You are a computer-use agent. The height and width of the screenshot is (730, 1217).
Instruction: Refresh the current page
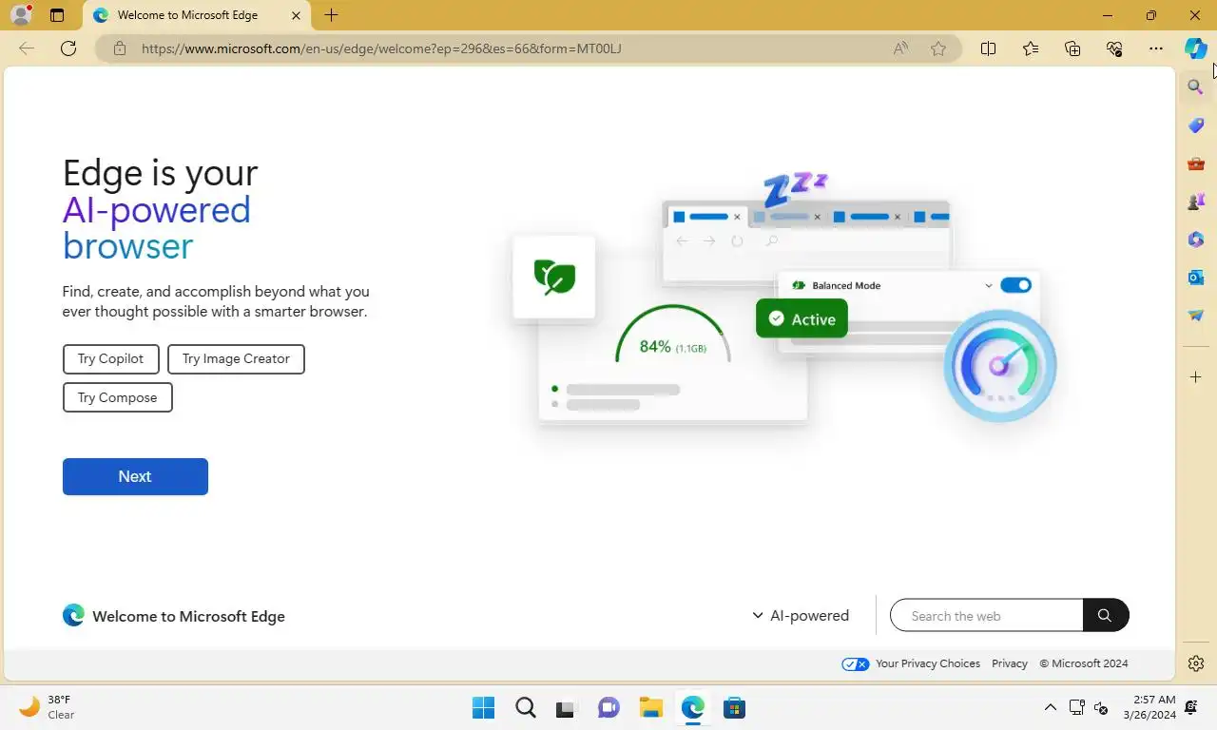(68, 48)
